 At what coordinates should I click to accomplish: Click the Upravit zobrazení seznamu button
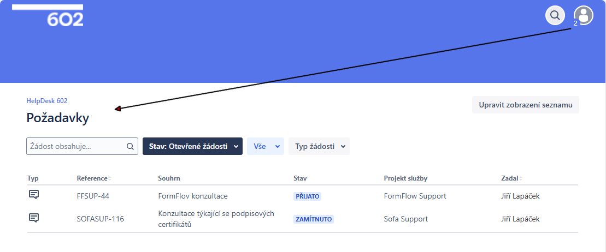coord(525,105)
